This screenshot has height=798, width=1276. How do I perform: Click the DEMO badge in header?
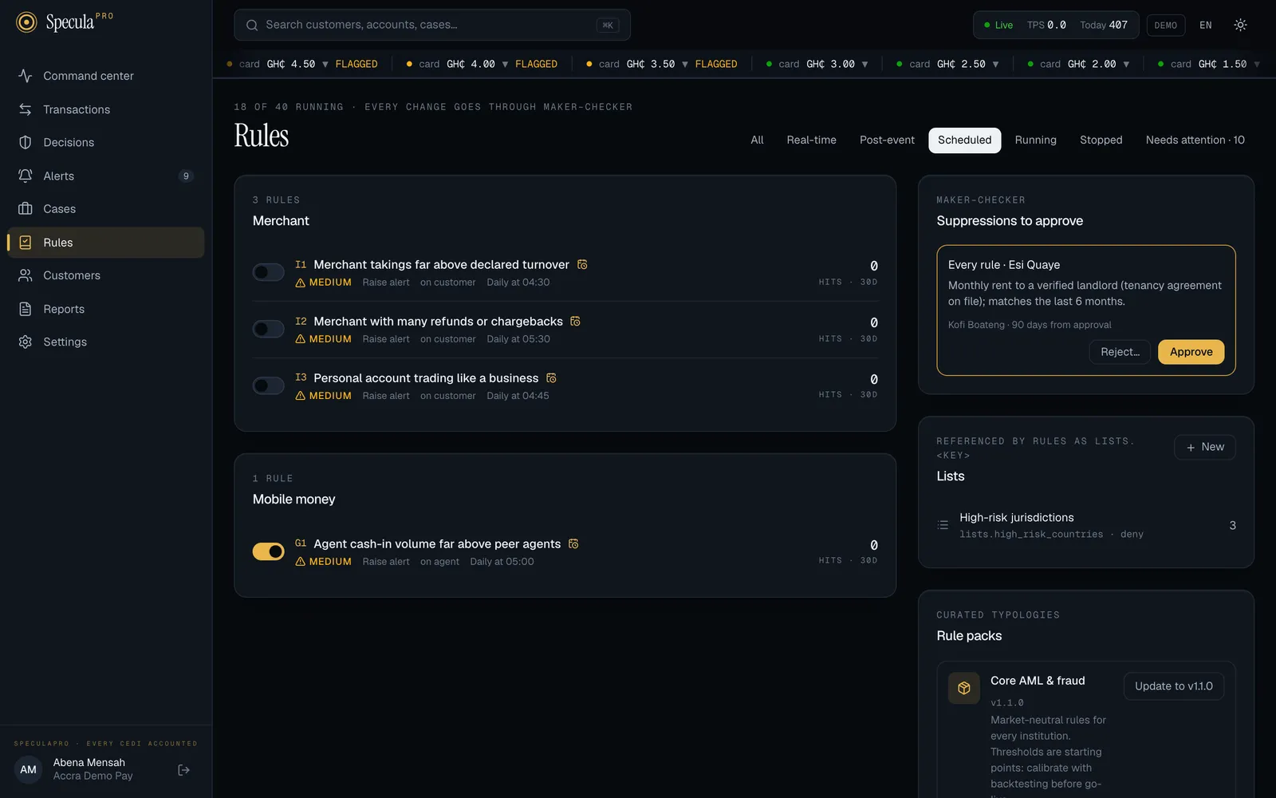[1165, 26]
